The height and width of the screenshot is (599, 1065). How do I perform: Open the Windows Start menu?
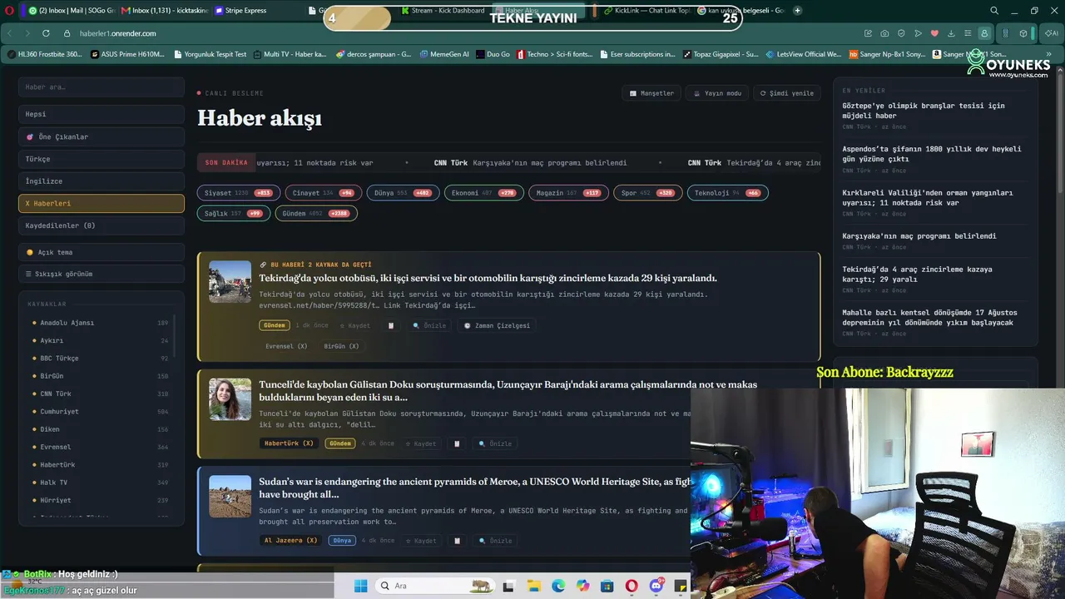(x=360, y=586)
